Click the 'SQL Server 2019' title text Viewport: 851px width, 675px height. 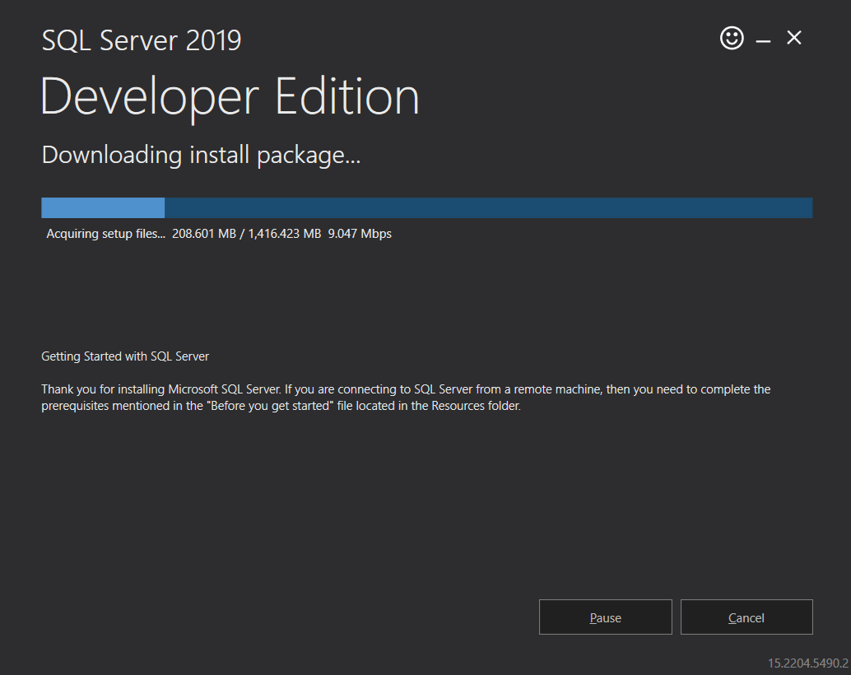(141, 40)
